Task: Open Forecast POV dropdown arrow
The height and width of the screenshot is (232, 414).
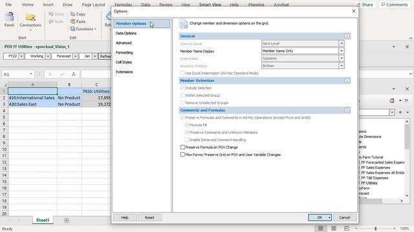Action: pos(75,56)
